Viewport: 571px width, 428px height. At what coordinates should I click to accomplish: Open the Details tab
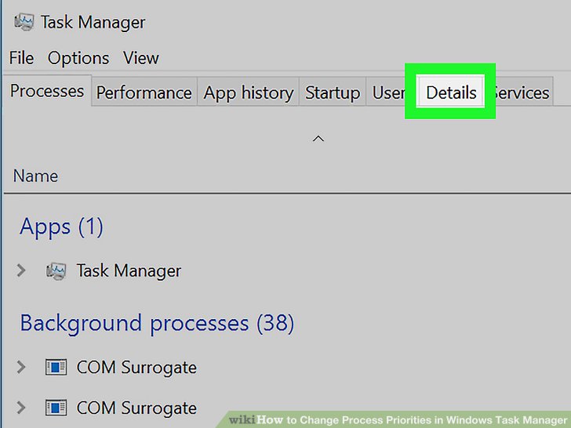point(451,92)
